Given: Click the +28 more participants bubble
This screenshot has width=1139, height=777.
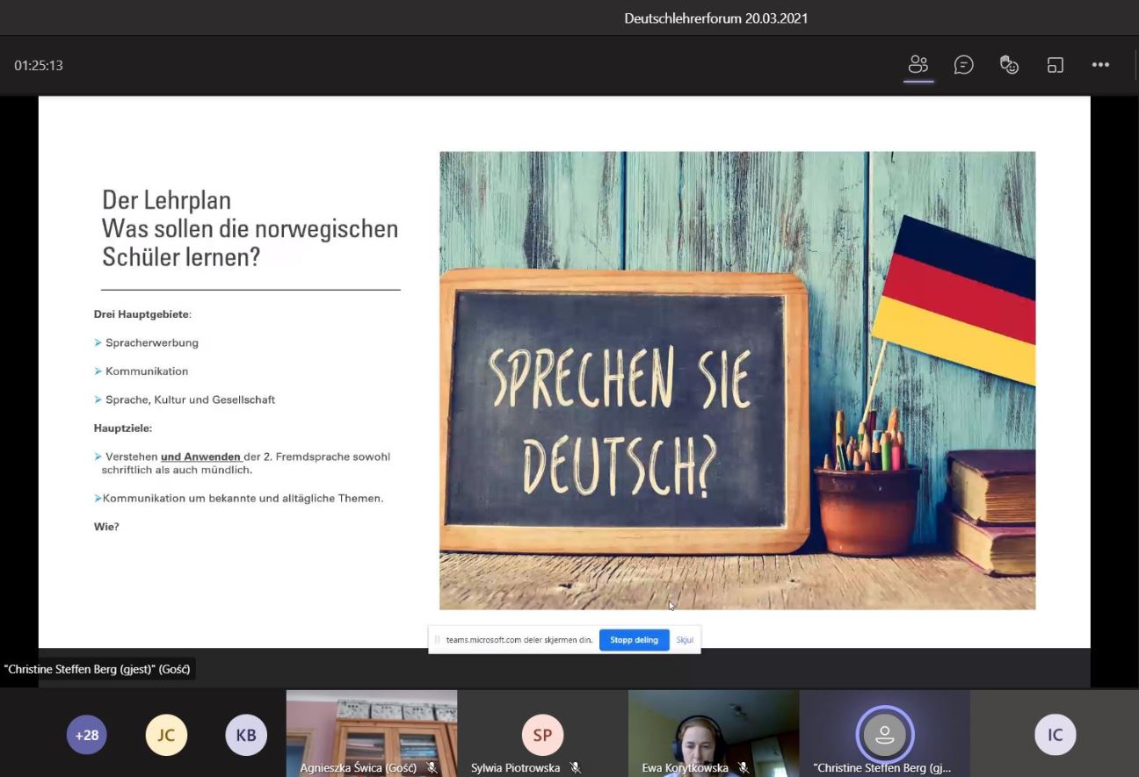Looking at the screenshot, I should tap(87, 735).
